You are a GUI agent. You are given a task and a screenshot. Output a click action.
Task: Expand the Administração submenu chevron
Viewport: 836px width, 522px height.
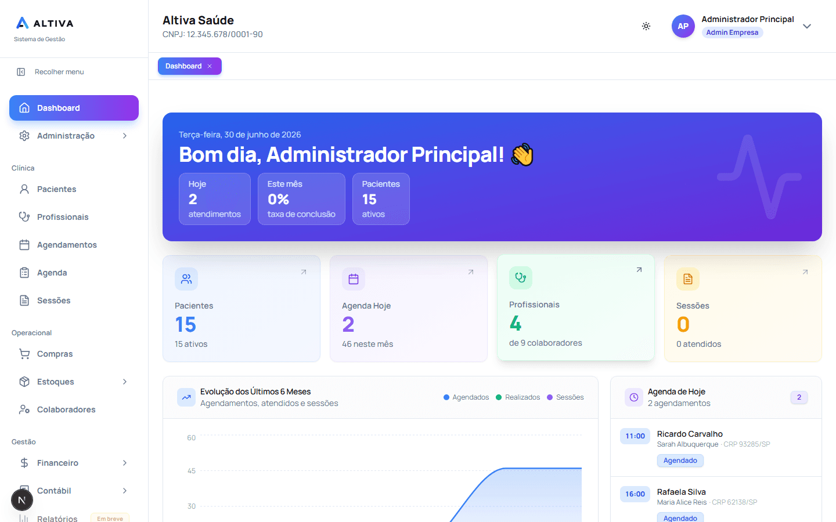pos(125,136)
